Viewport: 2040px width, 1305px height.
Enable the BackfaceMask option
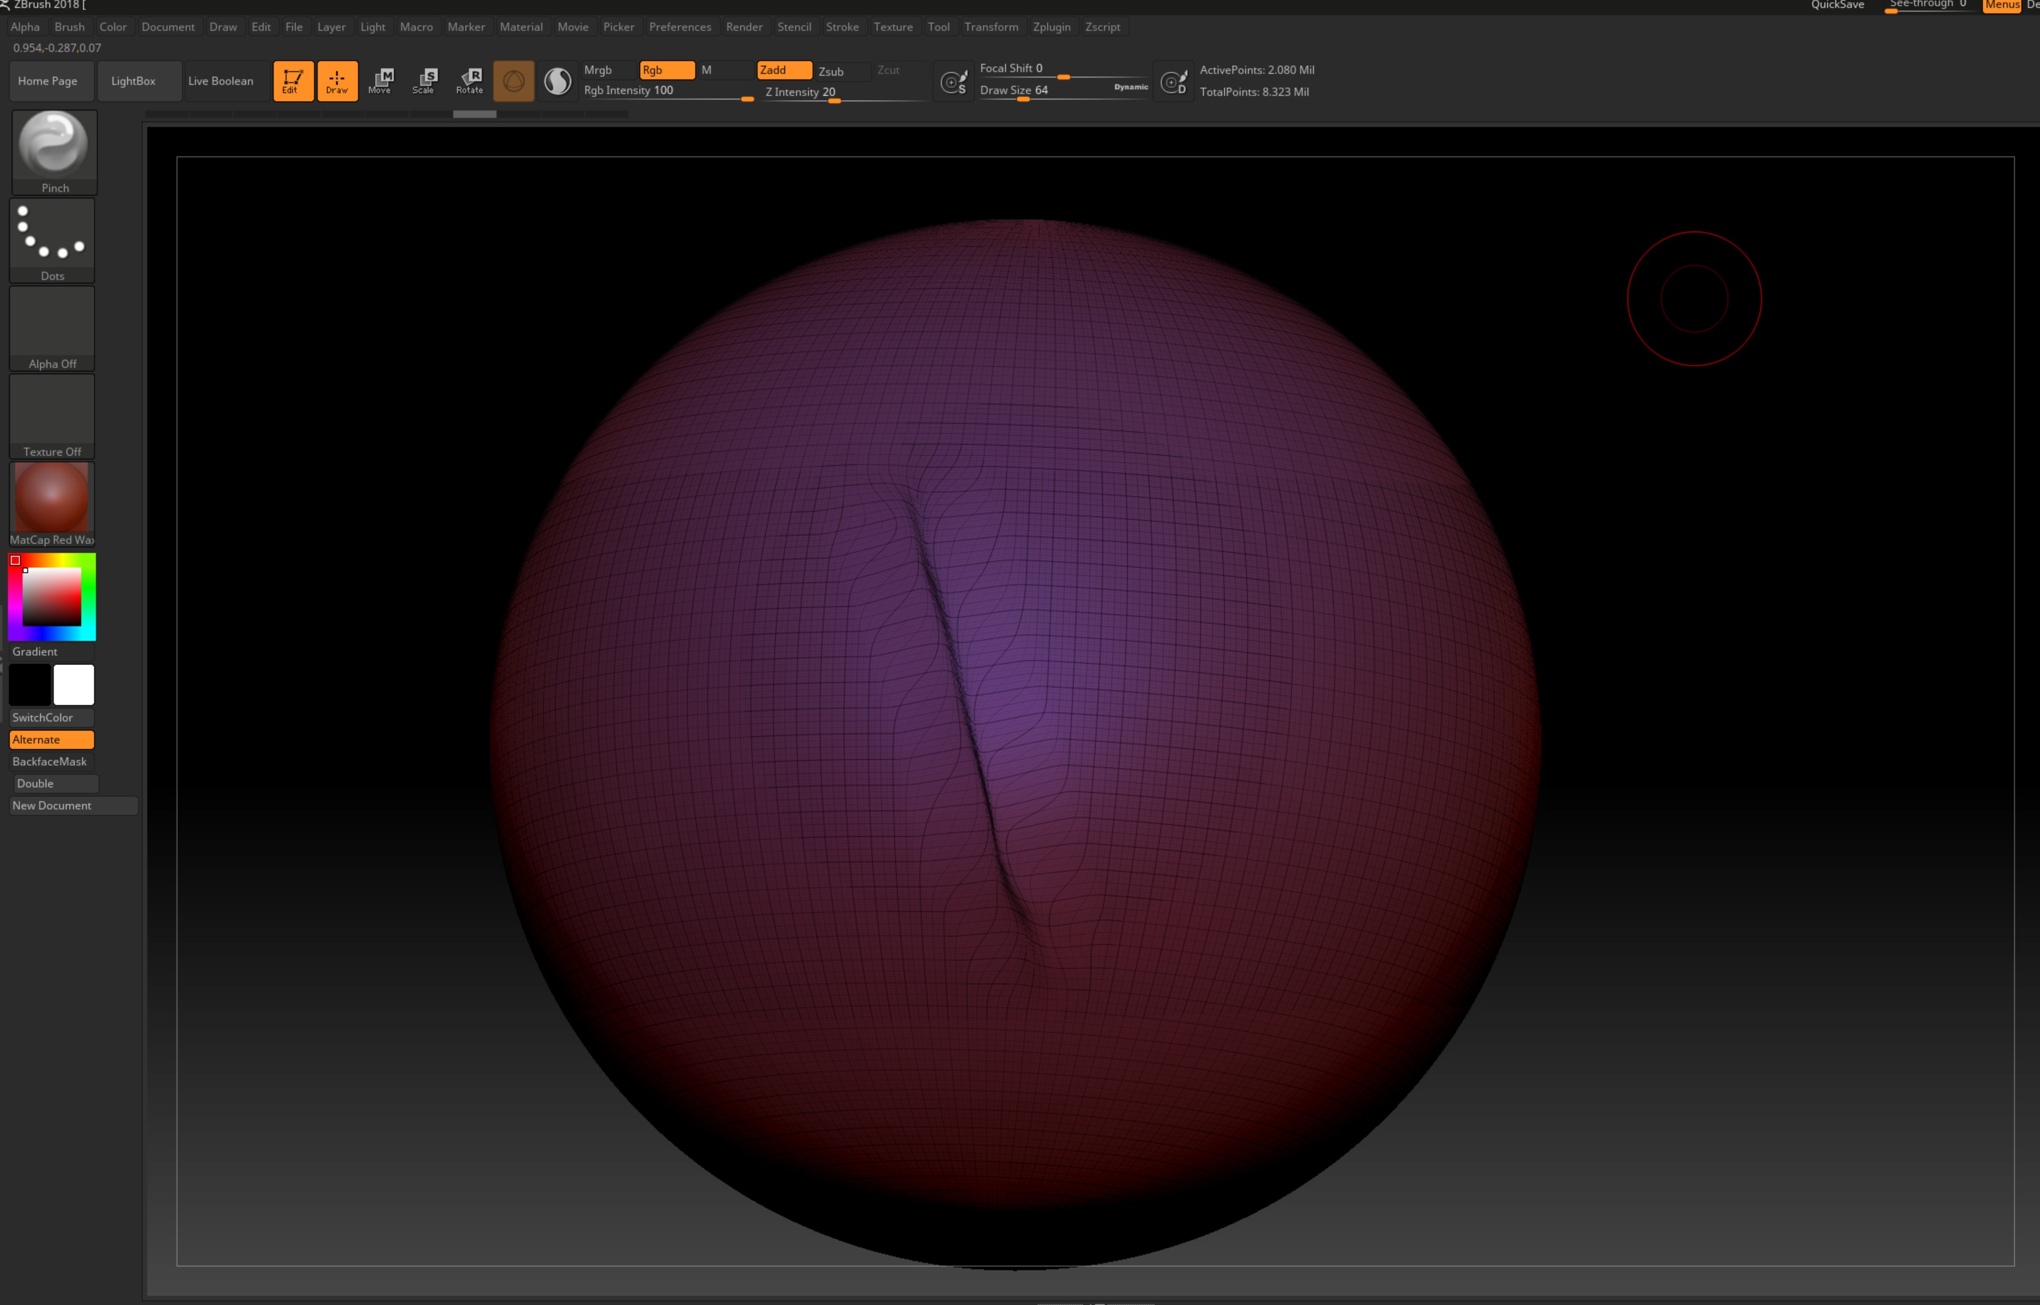(52, 762)
